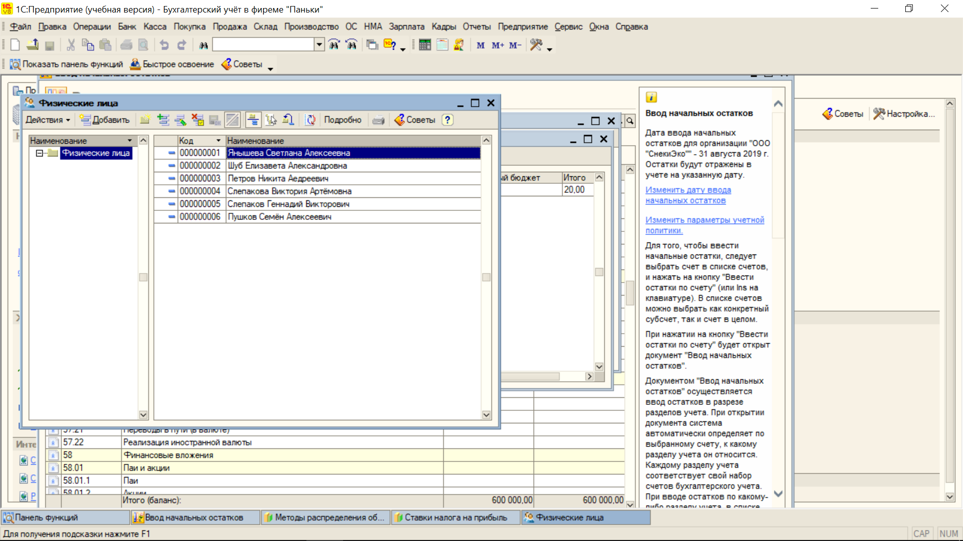Collapse the Физические лица tree node
963x541 pixels.
click(x=39, y=153)
